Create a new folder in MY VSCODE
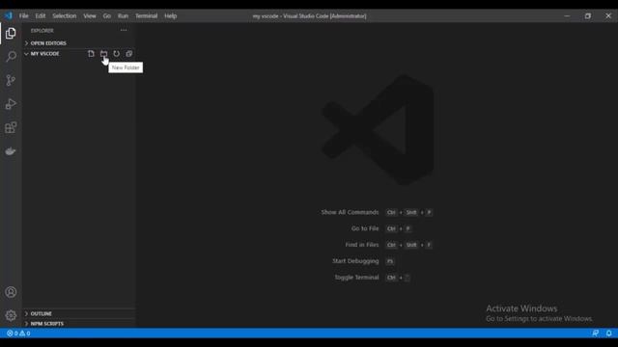The height and width of the screenshot is (347, 618). click(103, 54)
